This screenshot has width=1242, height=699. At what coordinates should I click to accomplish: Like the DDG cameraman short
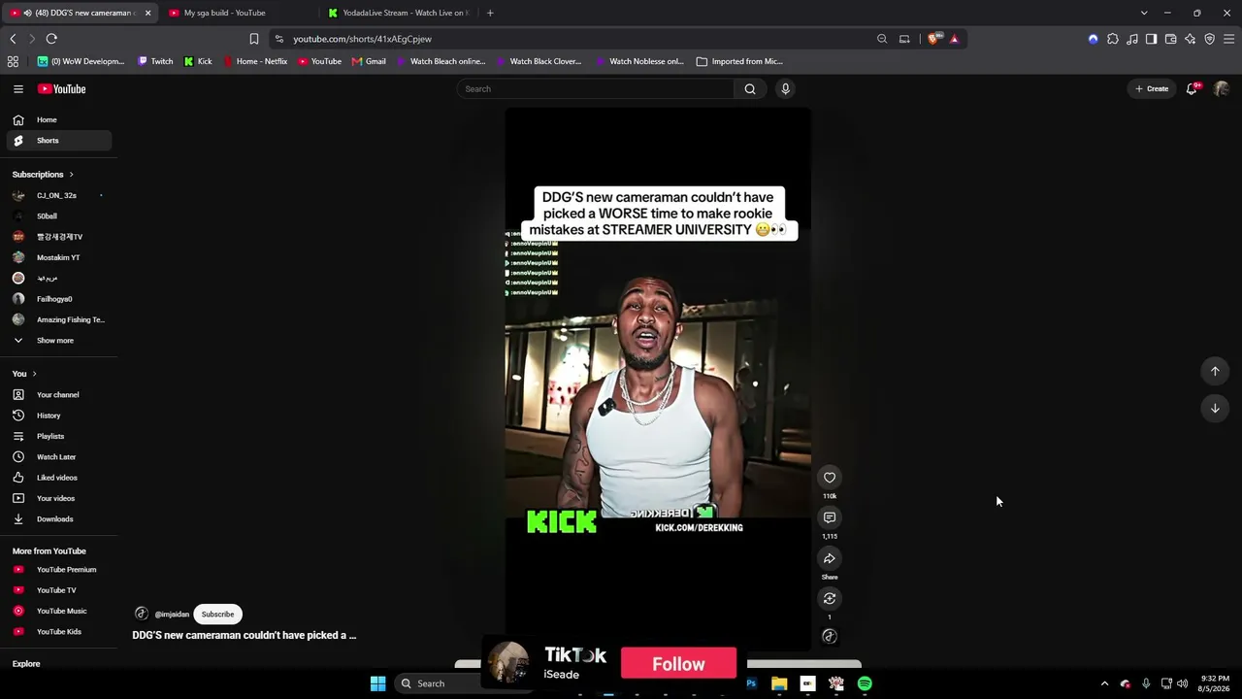point(830,478)
